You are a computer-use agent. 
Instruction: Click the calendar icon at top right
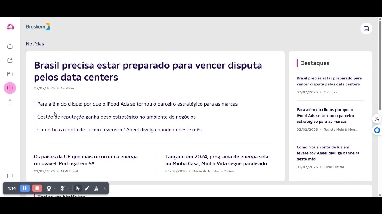pos(366,29)
